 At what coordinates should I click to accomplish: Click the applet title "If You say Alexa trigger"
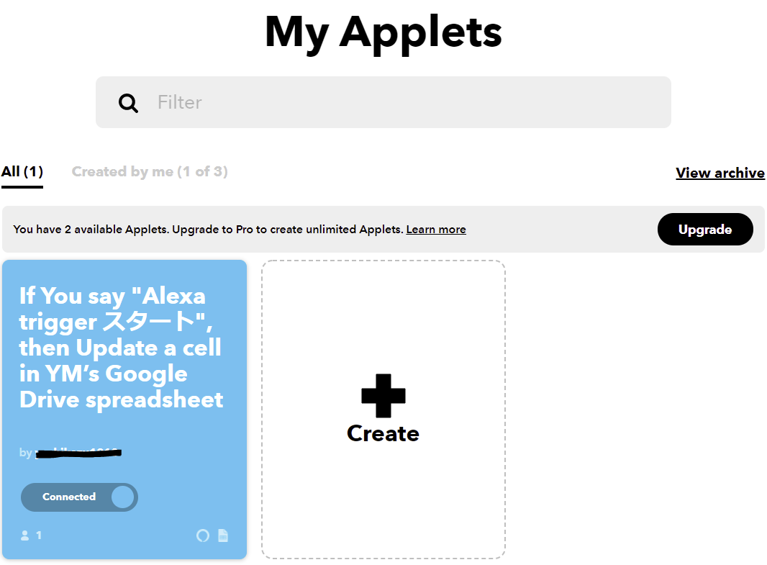click(121, 348)
